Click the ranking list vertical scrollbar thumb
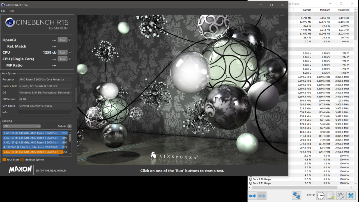Screen dimensions: 359x202 click(x=70, y=137)
